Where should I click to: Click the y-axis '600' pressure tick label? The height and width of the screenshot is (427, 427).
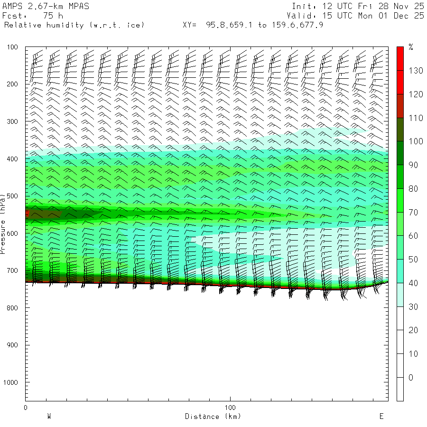pyautogui.click(x=12, y=233)
